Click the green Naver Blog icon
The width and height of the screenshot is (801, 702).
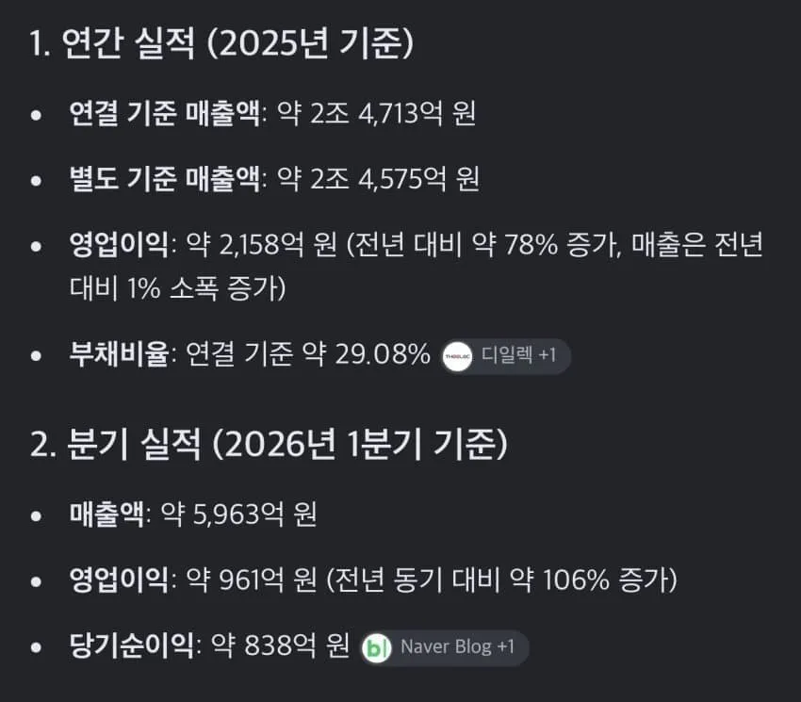coord(377,648)
